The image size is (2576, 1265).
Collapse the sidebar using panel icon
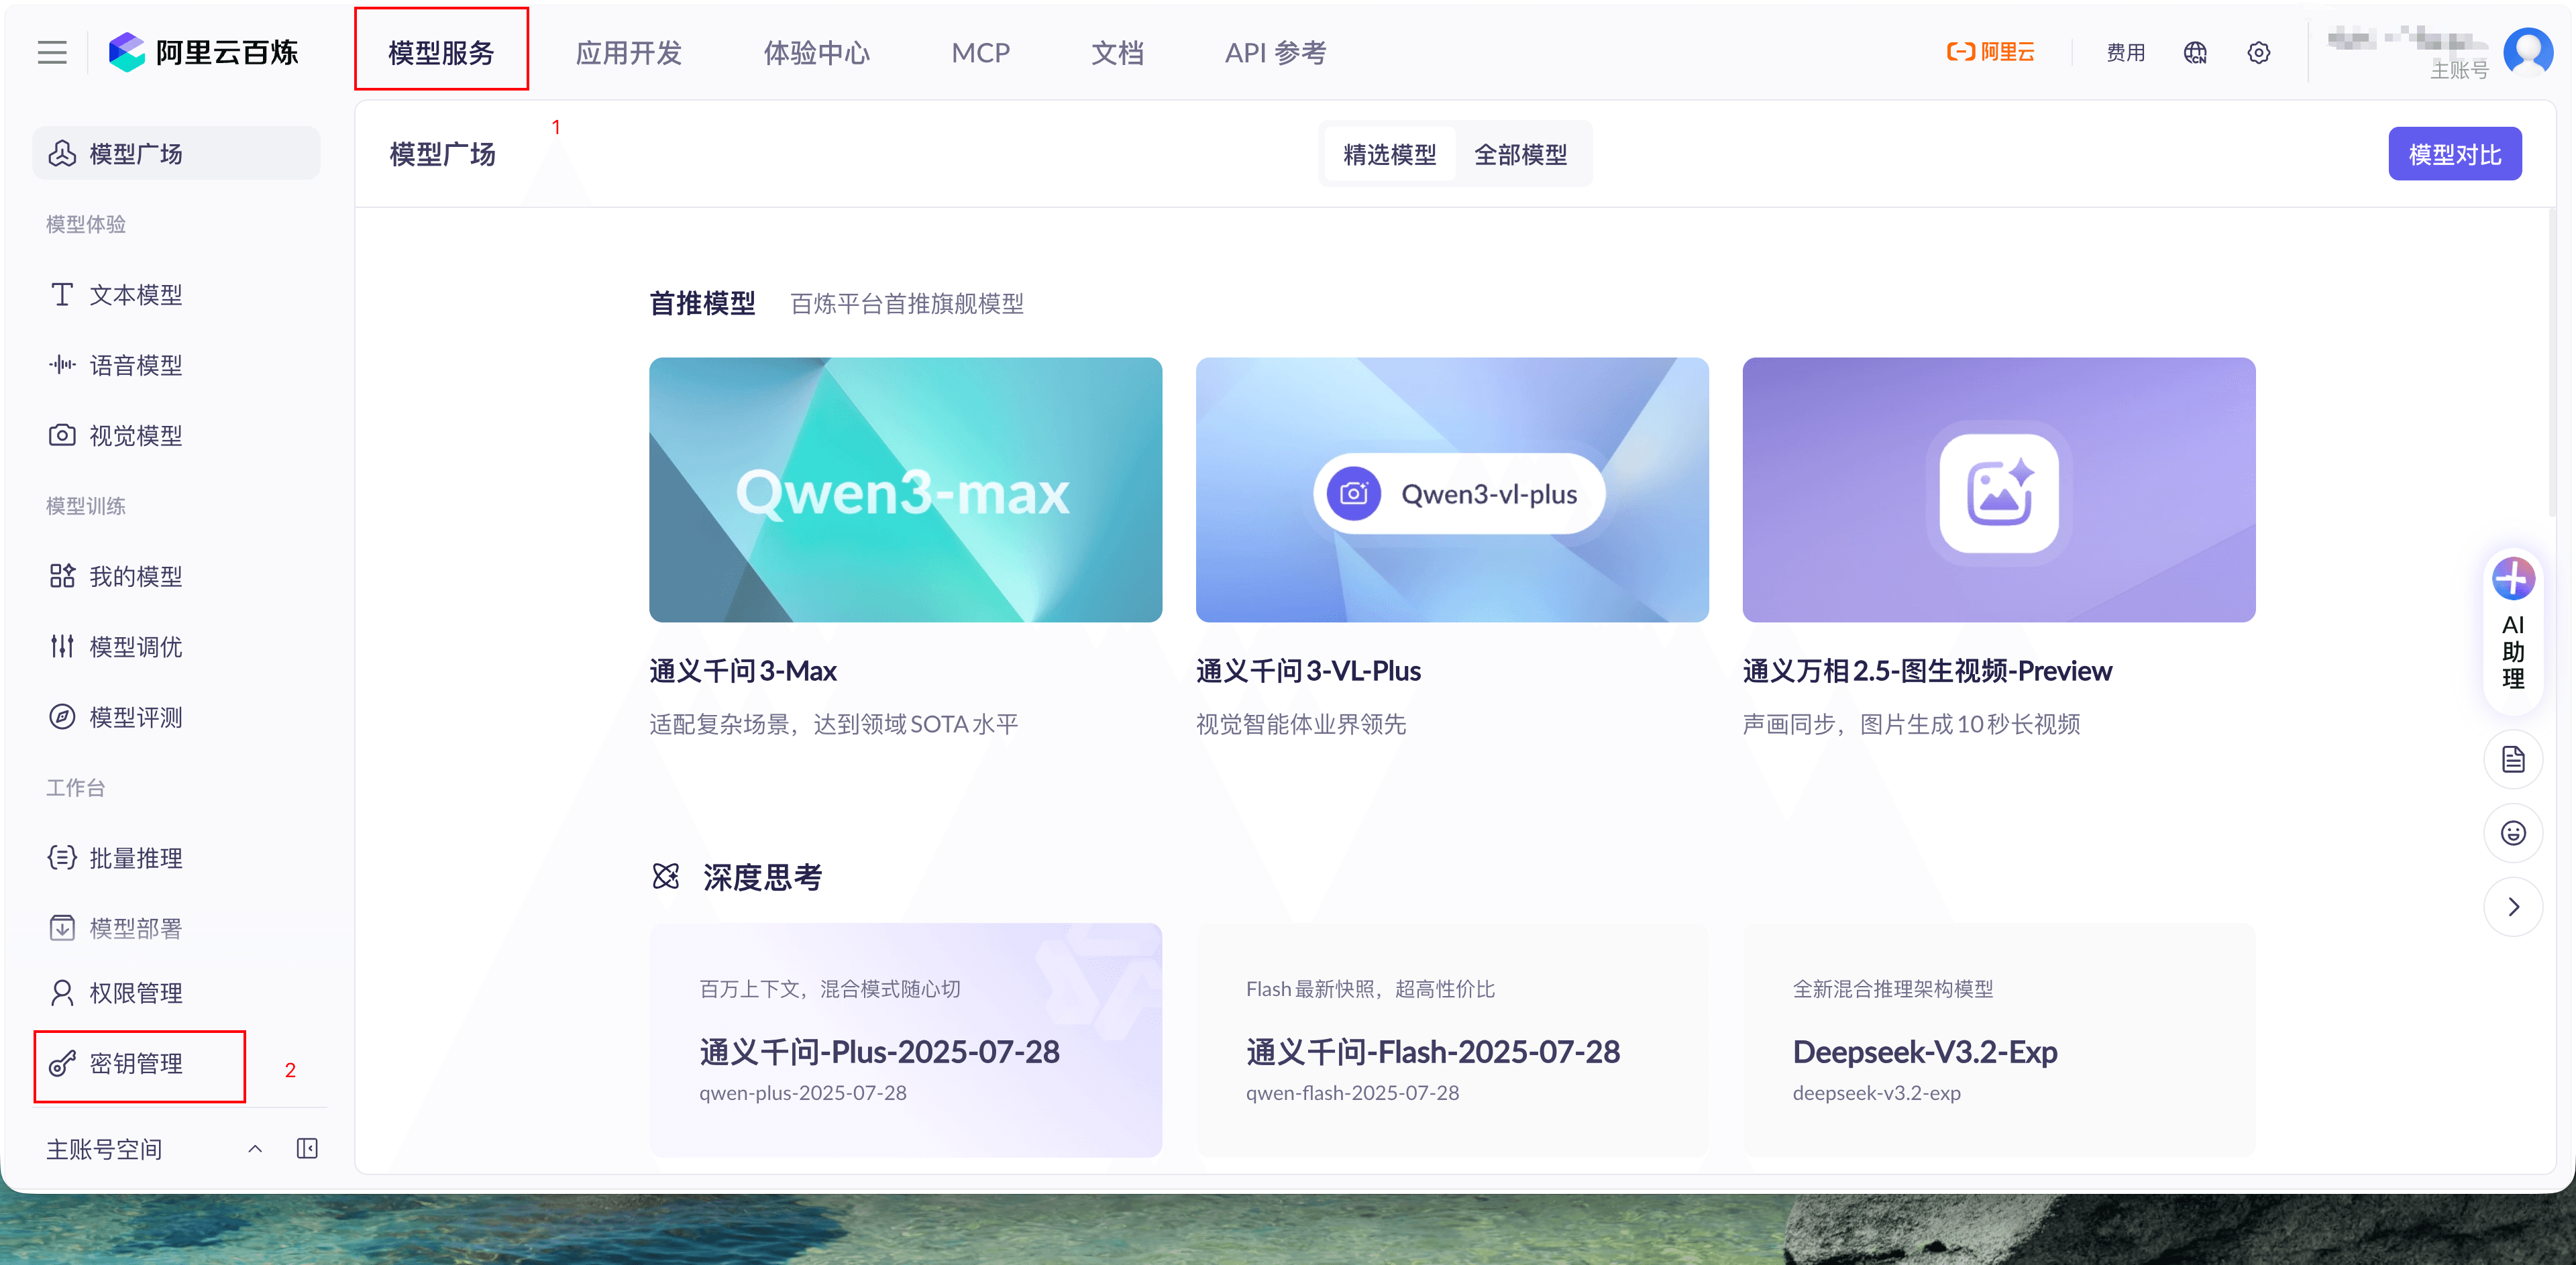tap(307, 1148)
